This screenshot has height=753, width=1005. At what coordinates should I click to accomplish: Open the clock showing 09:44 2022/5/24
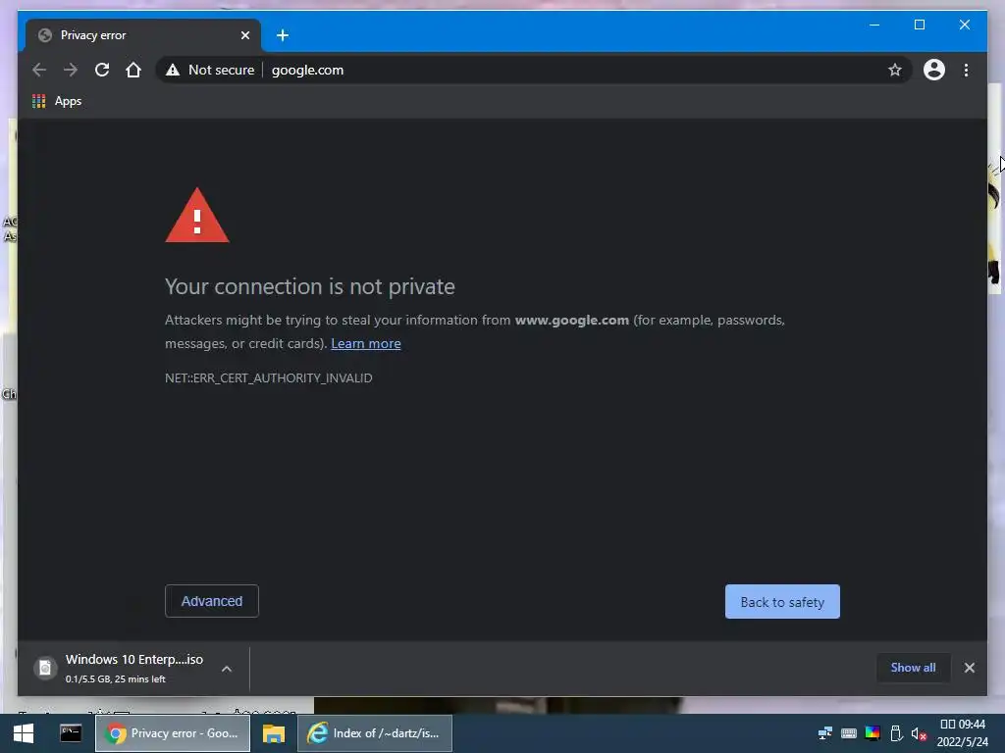963,733
